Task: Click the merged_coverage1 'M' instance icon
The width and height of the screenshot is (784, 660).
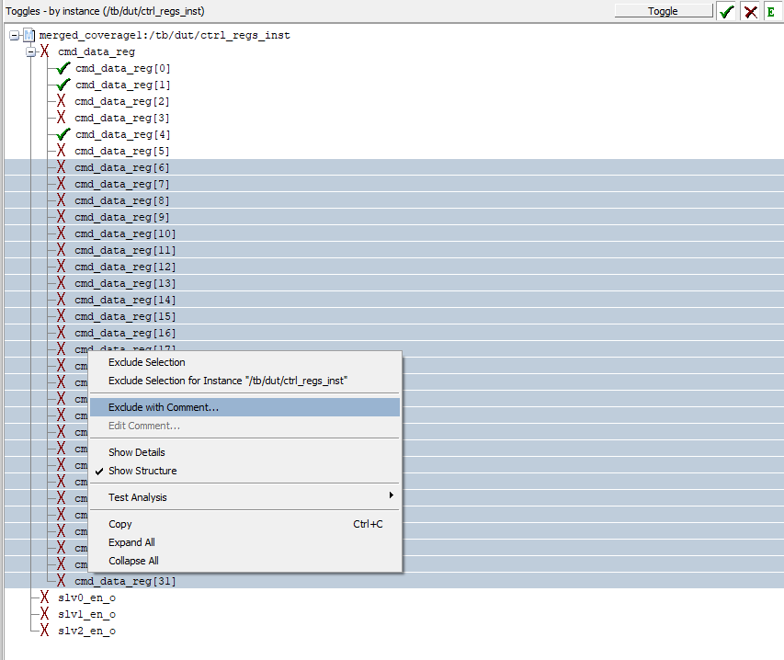Action: (x=28, y=35)
